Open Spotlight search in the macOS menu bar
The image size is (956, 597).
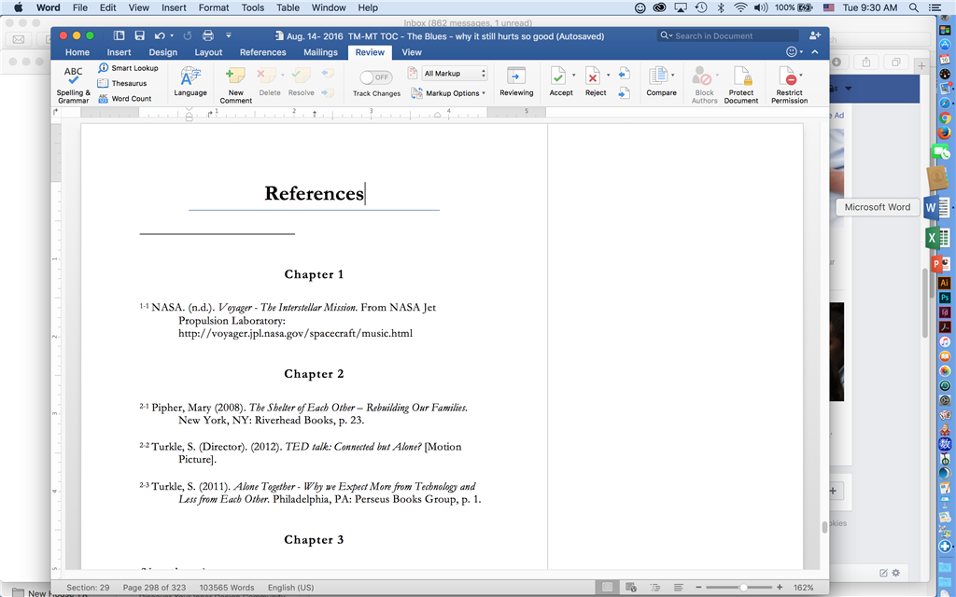[x=913, y=7]
